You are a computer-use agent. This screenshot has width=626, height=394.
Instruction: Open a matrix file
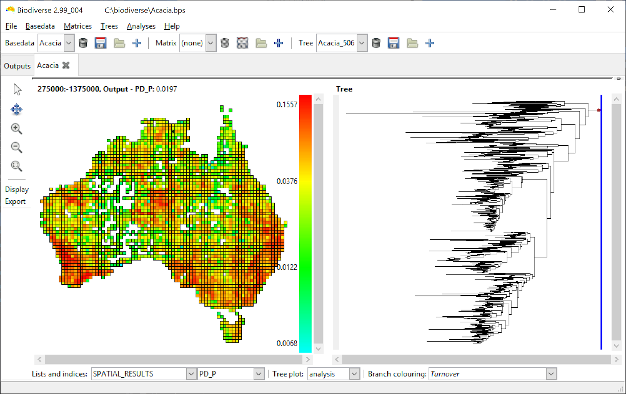[261, 43]
